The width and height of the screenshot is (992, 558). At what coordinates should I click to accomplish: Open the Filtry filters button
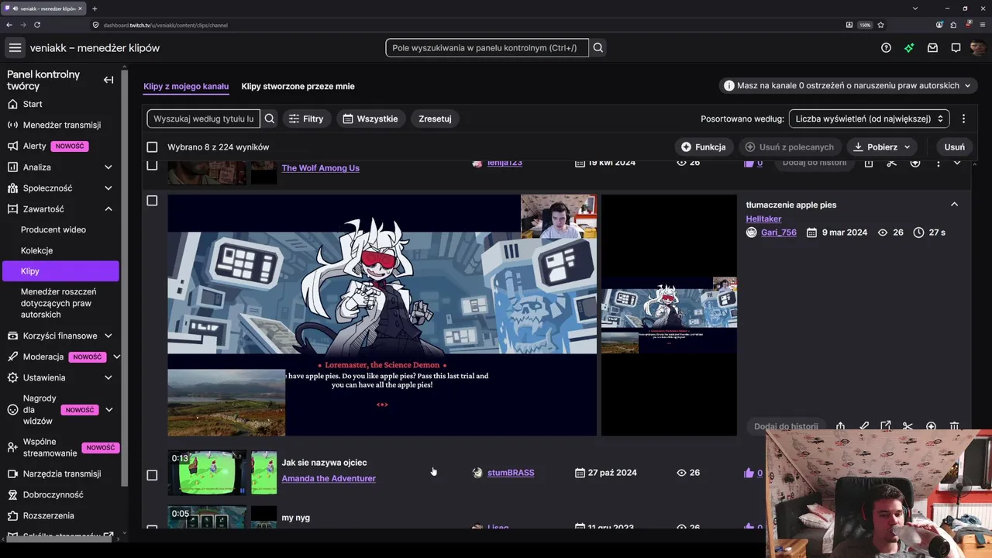(306, 119)
